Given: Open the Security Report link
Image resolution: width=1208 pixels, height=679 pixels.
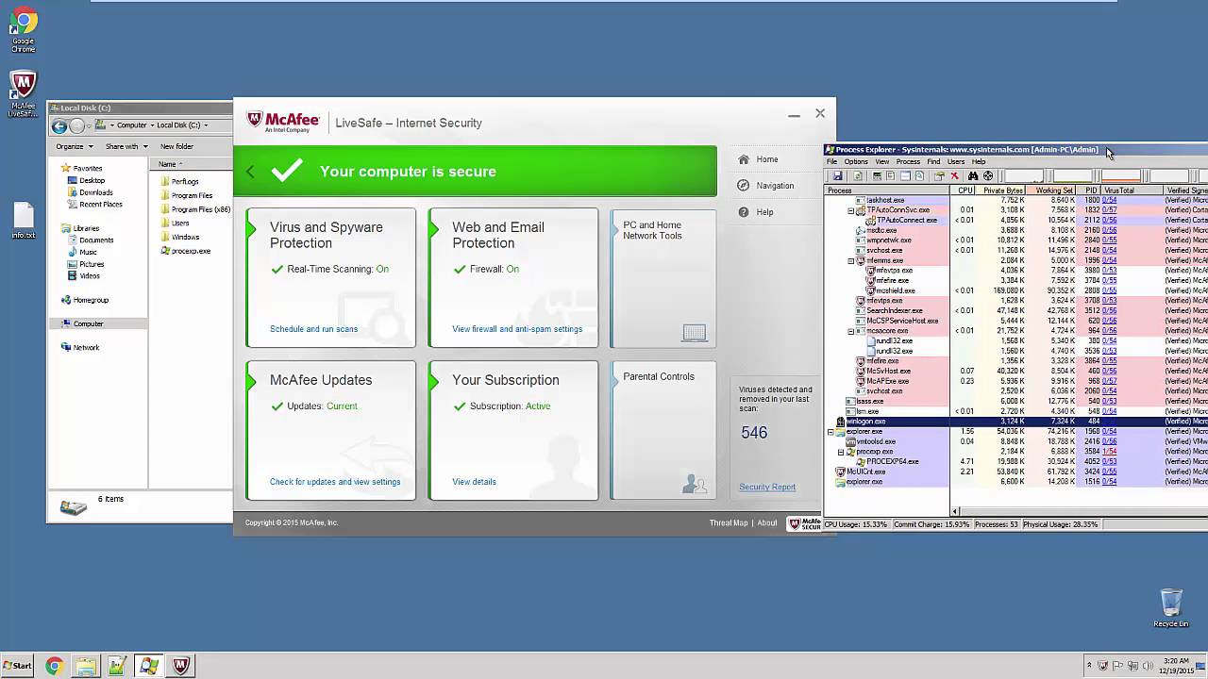Looking at the screenshot, I should [767, 487].
